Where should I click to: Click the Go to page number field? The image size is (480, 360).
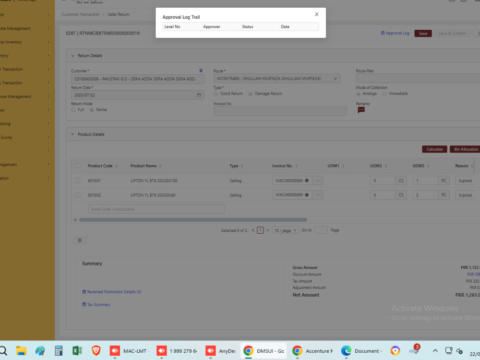coord(321,230)
